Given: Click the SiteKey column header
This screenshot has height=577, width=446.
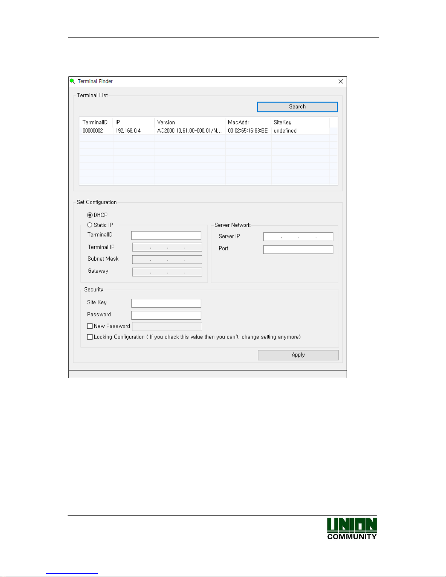Looking at the screenshot, I should [283, 122].
